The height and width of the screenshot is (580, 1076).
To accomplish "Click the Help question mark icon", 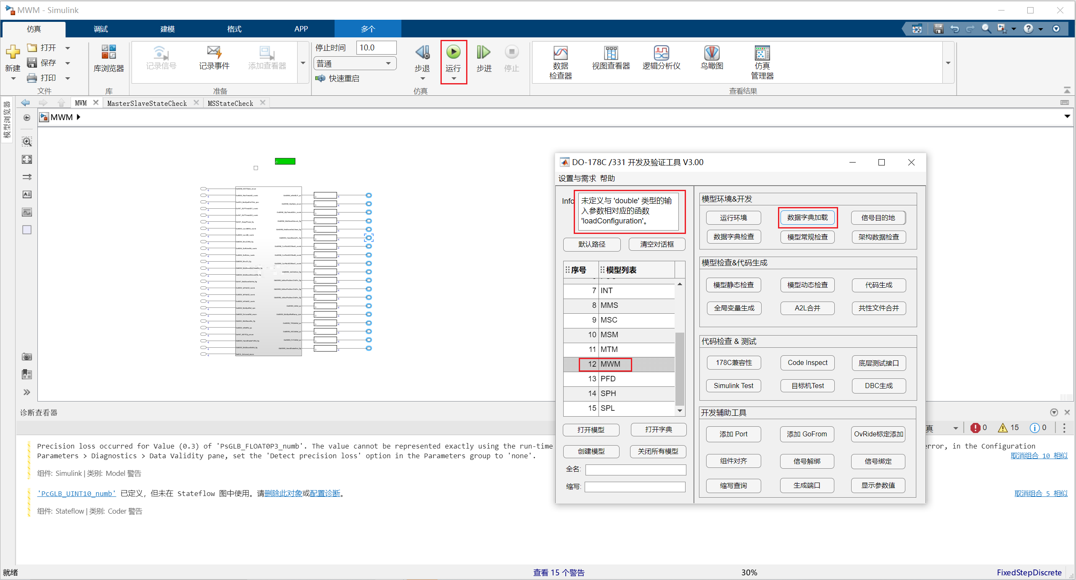I will pos(1028,29).
